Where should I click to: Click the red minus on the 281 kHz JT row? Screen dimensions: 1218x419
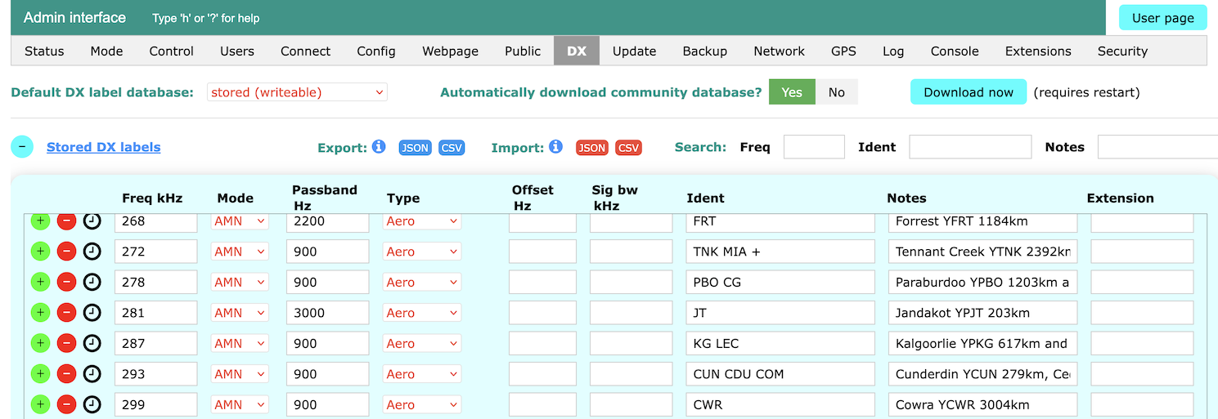pos(66,313)
